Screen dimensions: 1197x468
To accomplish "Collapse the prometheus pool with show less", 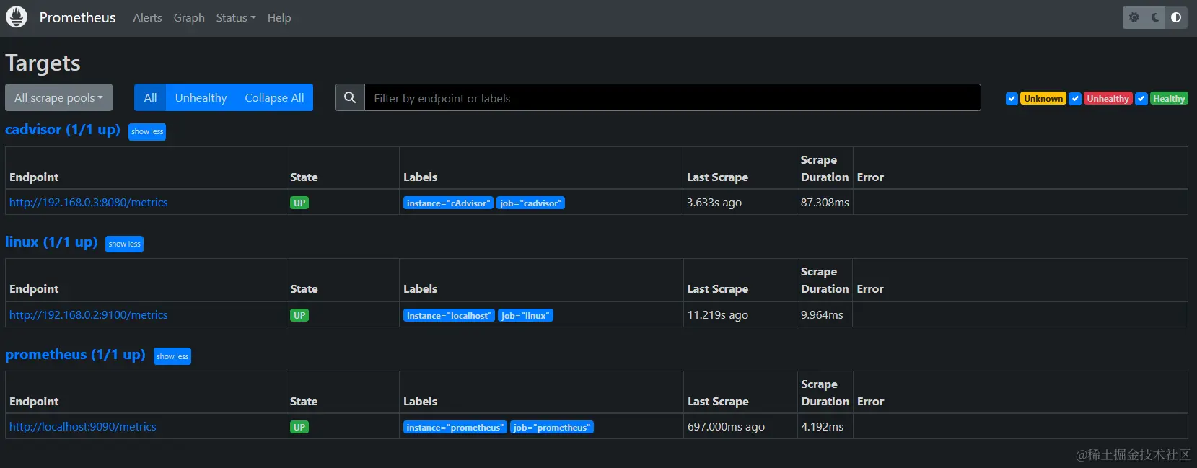I will pyautogui.click(x=172, y=356).
